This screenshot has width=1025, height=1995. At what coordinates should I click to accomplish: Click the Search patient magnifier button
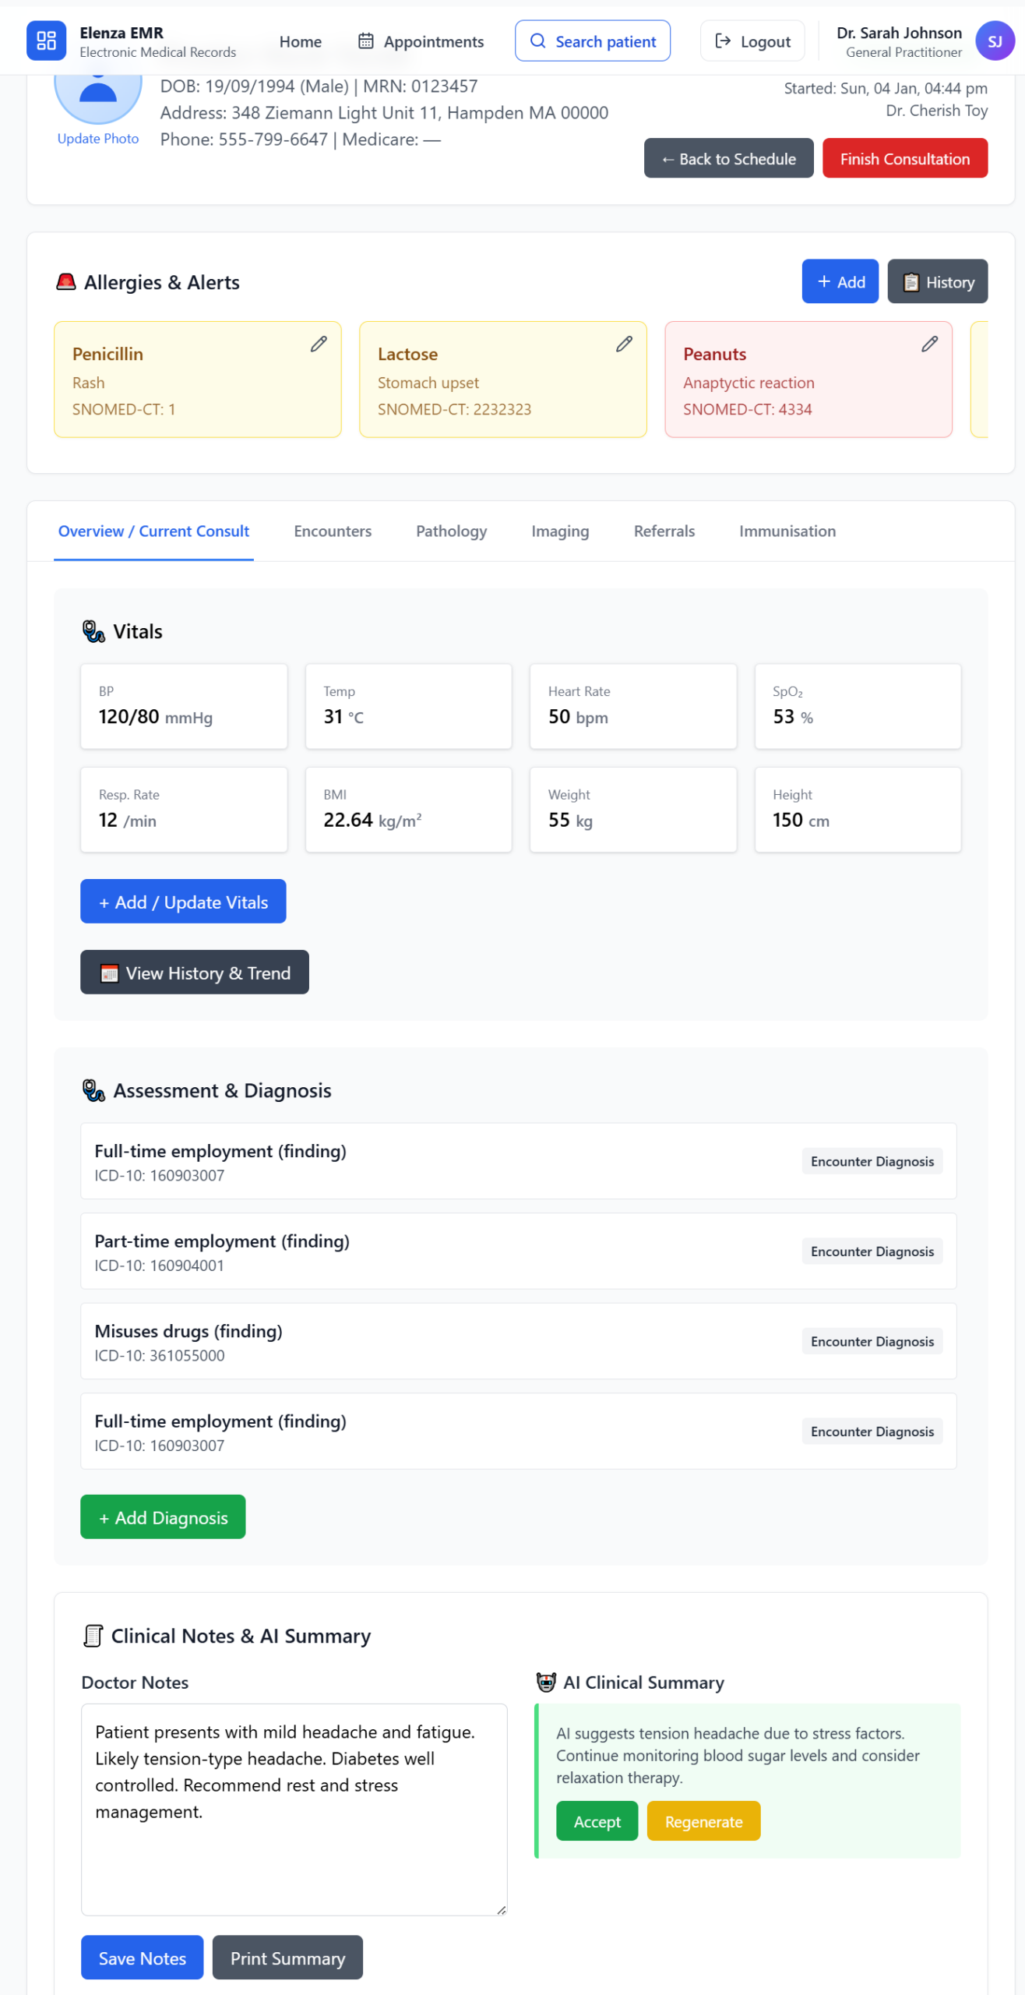(x=592, y=41)
